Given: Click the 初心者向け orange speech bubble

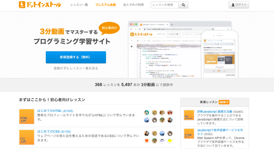Looking at the screenshot, I should (x=109, y=28).
